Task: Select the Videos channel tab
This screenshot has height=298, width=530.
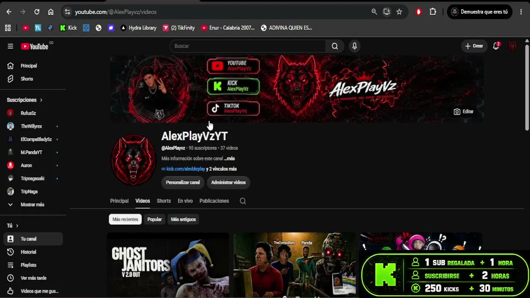Action: pos(142,201)
